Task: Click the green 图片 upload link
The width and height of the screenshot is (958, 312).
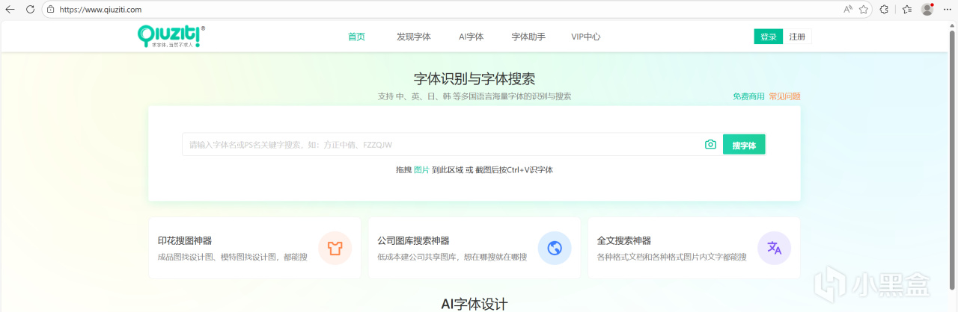Action: (421, 170)
